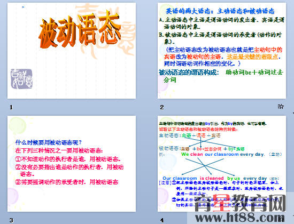
Task: Click the question 什么时候要用被动语态呢 on slide 3
Action: pos(49,142)
